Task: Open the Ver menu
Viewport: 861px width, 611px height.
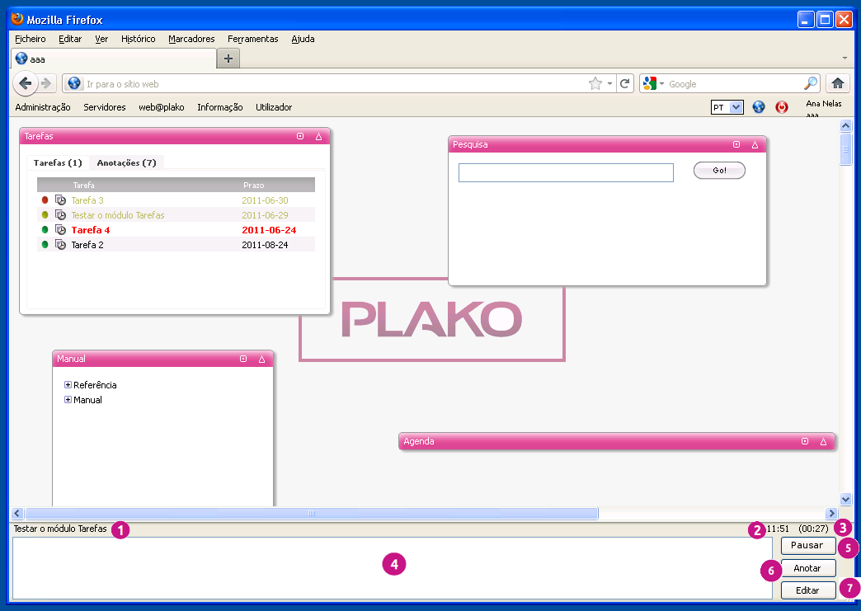Action: pyautogui.click(x=101, y=39)
